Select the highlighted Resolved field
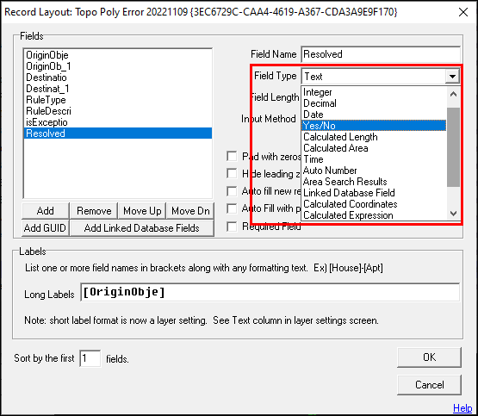 [118, 133]
